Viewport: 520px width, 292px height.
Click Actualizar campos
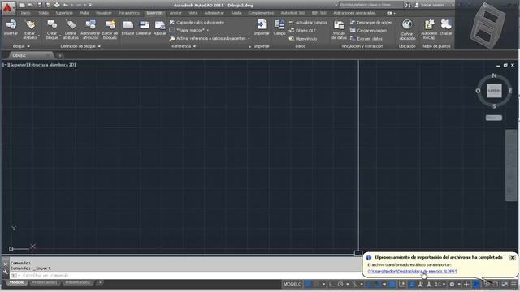[308, 23]
